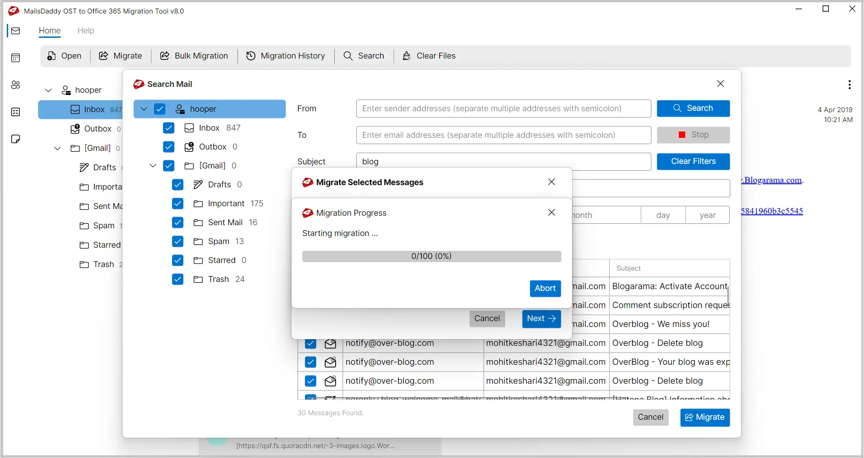
Task: Uncheck the Inbox folder checkbox
Action: [x=169, y=128]
